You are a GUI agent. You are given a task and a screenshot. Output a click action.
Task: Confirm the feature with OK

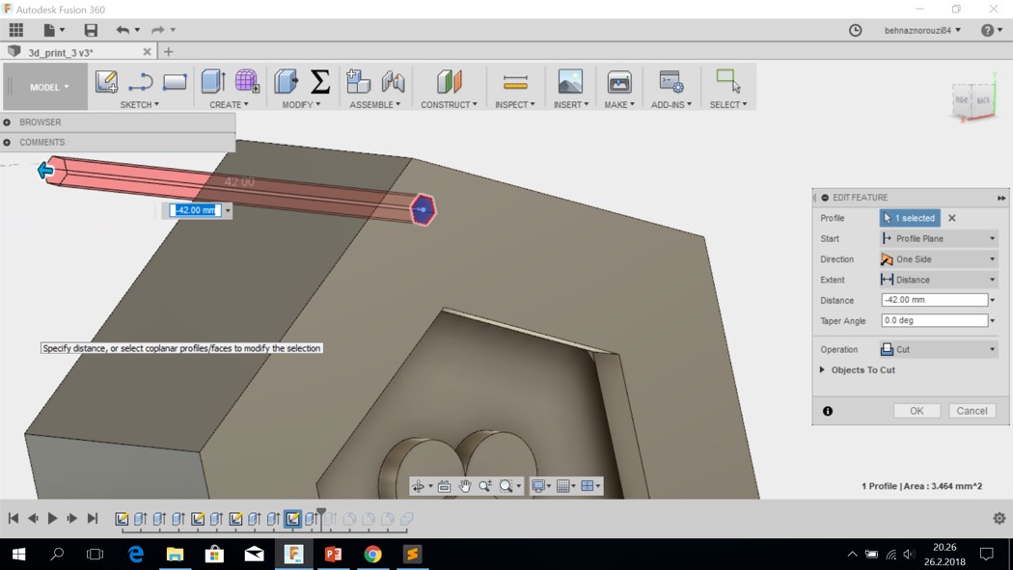tap(917, 411)
